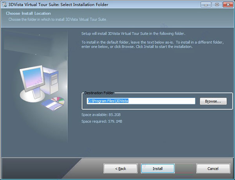Click the 'Choose the folder in which to install' subtitle
Viewport: 235px width, 180px height.
click(x=58, y=20)
